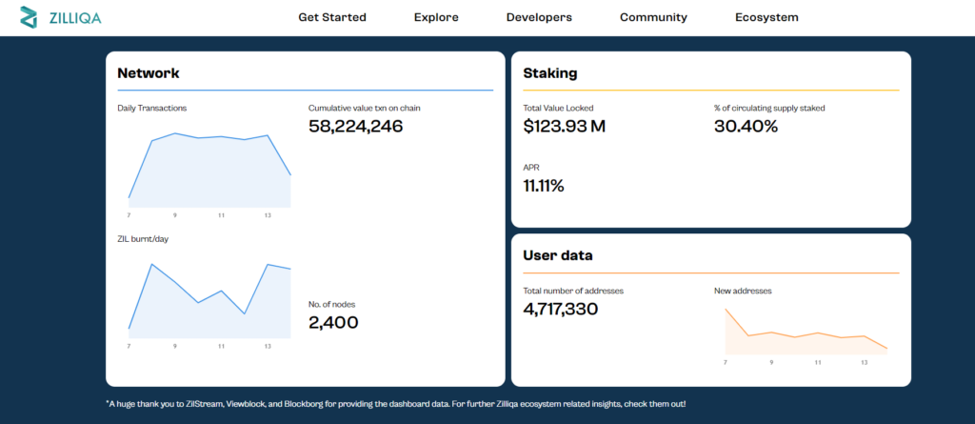Image resolution: width=975 pixels, height=424 pixels.
Task: Click the ZILLIQA brand text
Action: tap(74, 18)
